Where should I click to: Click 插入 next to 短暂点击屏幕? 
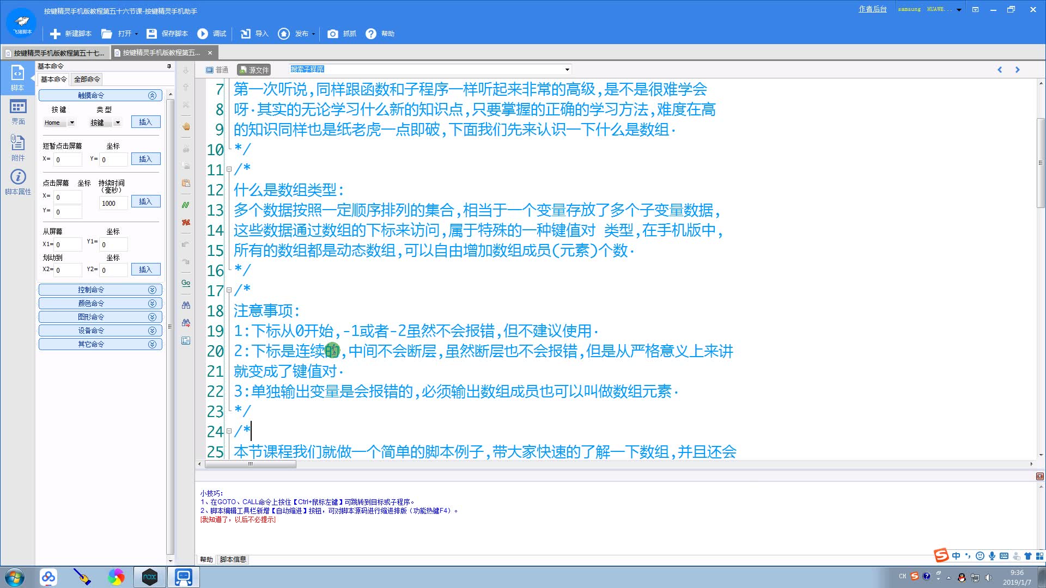coord(145,159)
